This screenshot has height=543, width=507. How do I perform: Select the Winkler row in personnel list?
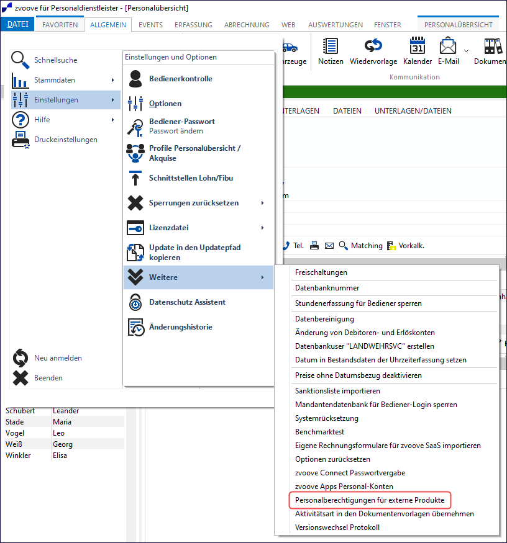click(x=65, y=455)
